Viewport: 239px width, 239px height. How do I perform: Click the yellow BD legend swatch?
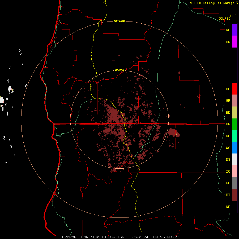tap(234, 112)
